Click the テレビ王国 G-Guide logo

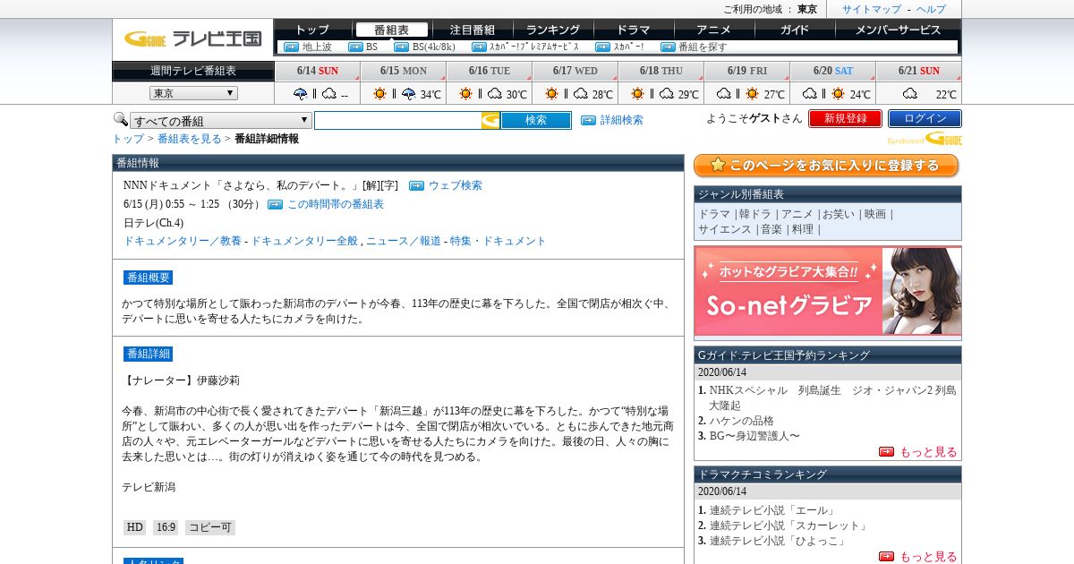192,38
